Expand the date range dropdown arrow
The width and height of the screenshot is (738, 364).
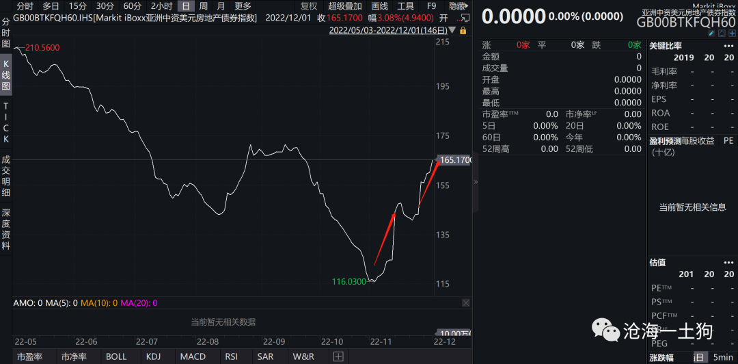coord(454,30)
